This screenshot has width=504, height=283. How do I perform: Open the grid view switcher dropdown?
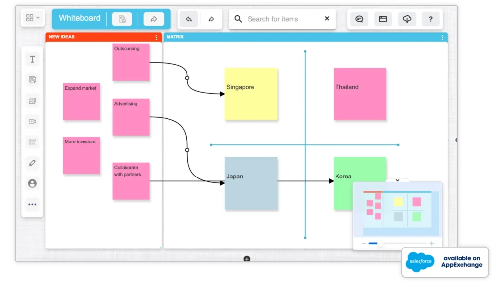[33, 18]
